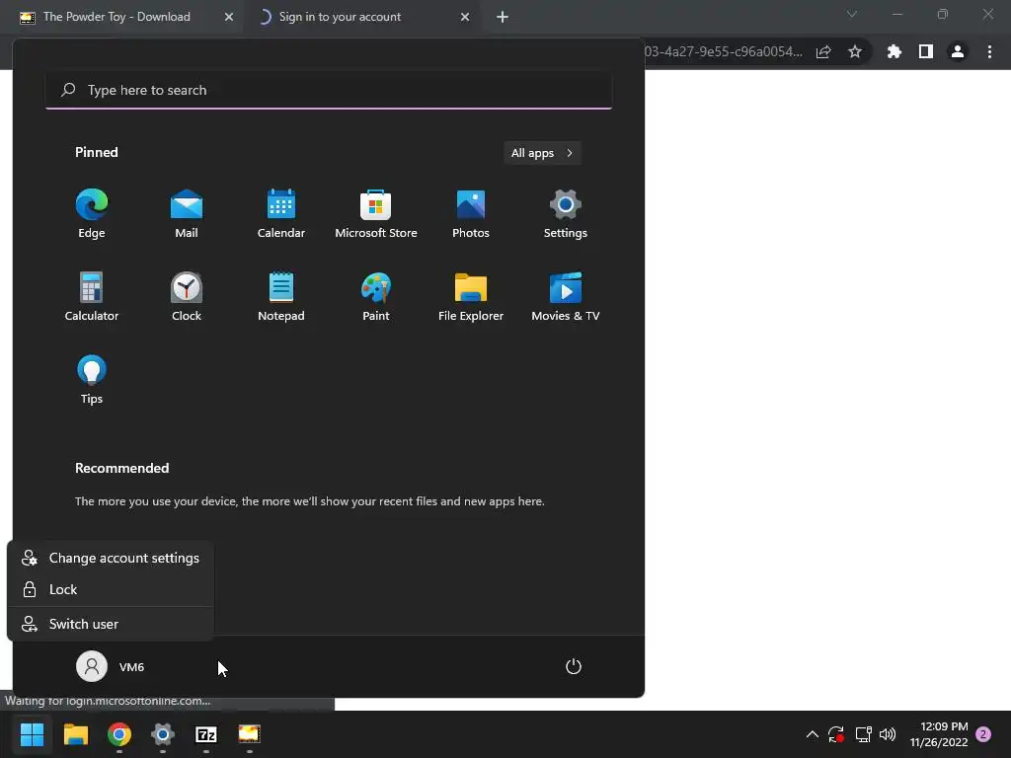This screenshot has width=1011, height=758.
Task: Open network status tray icon
Action: tap(863, 734)
